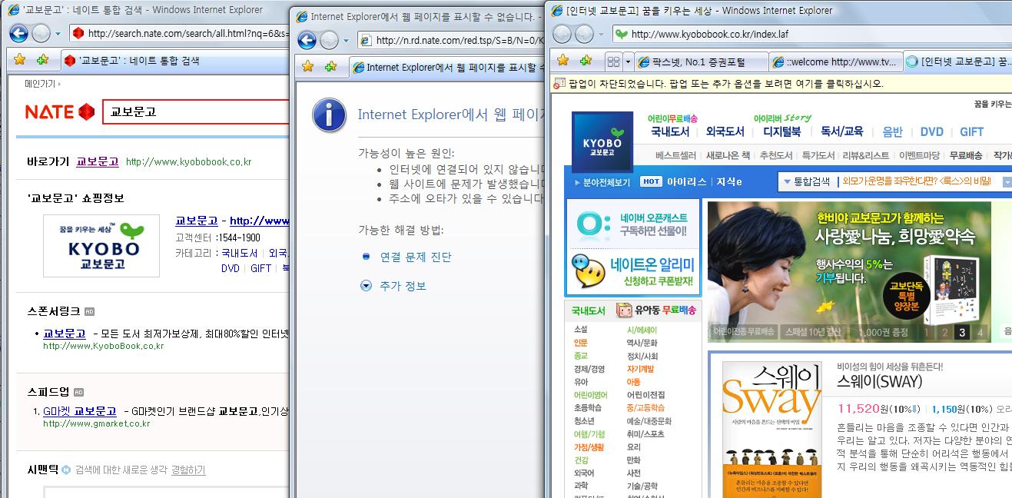The height and width of the screenshot is (498, 1012).
Task: Go back in the Kyobobook window
Action: pos(562,34)
